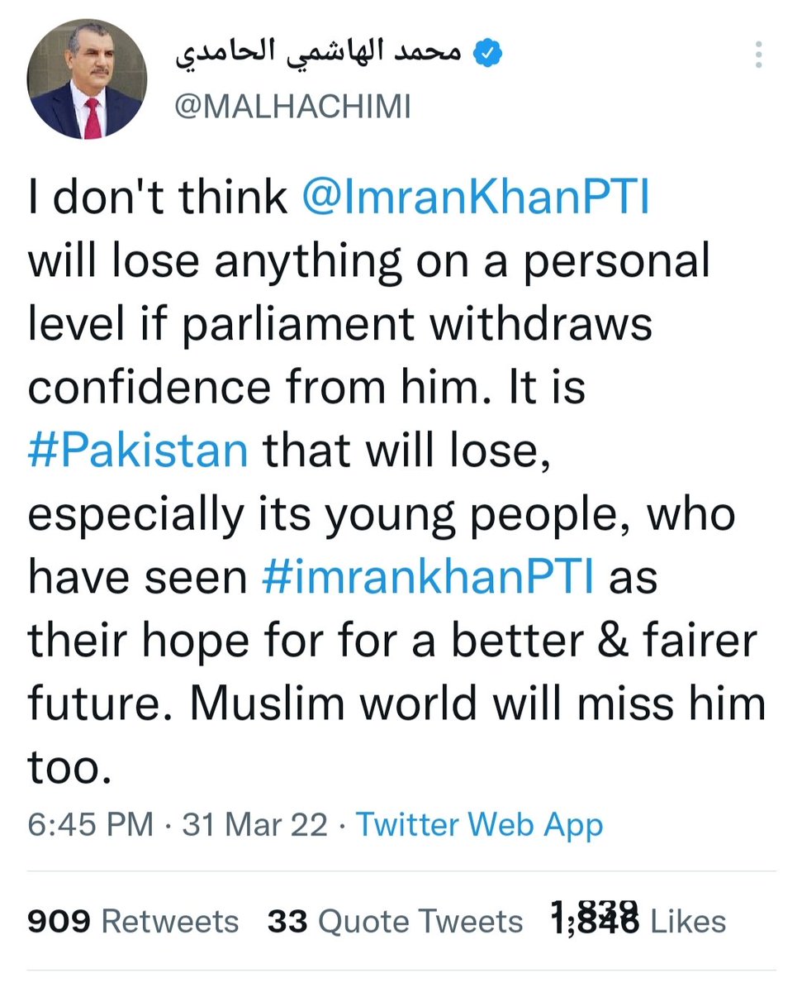Open the three-dot more options menu

757,56
